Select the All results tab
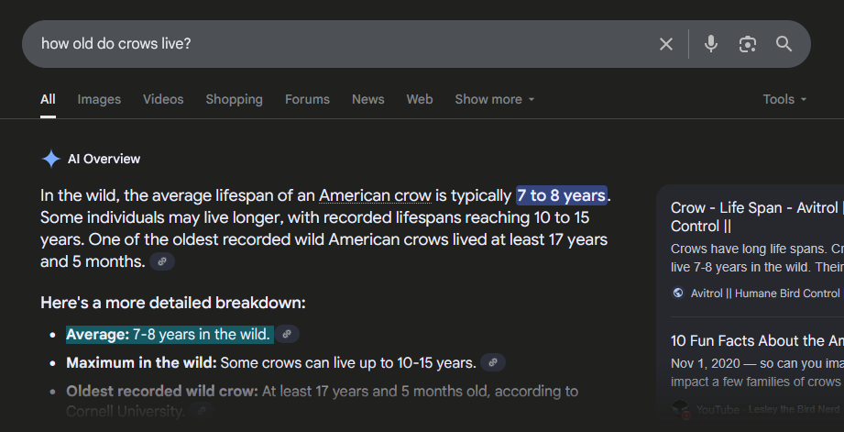This screenshot has height=432, width=844. tap(48, 100)
